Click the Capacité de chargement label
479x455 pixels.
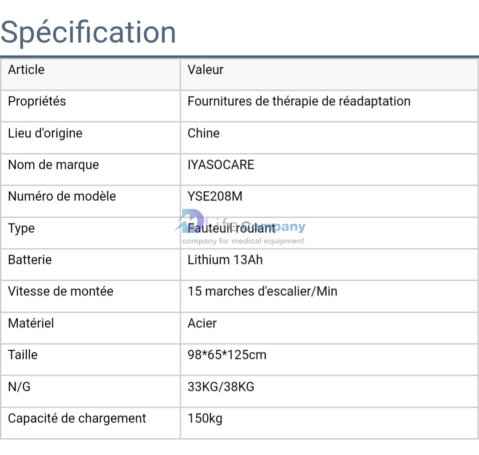pos(77,419)
